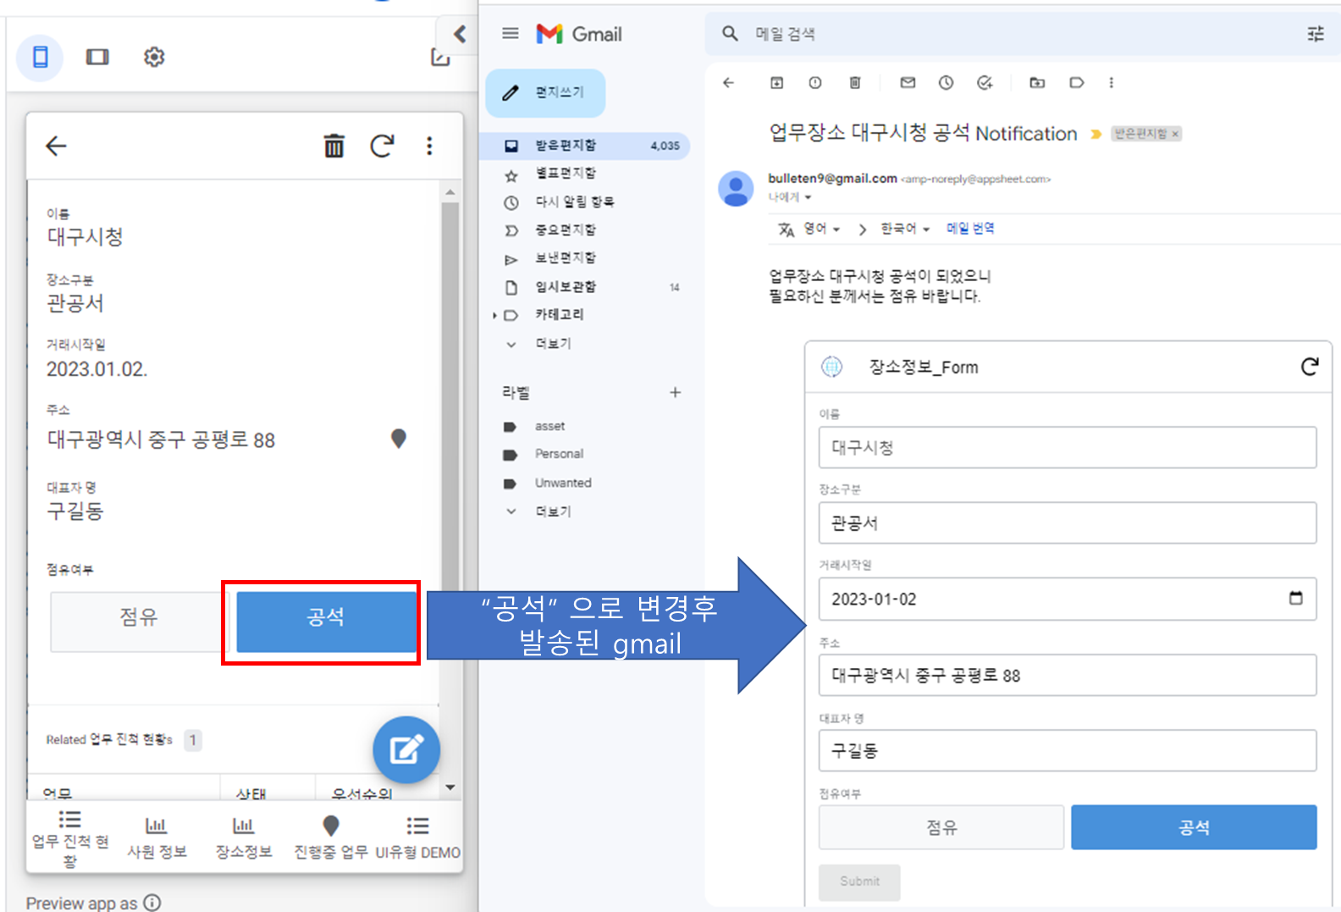This screenshot has width=1341, height=912.
Task: Change target language 한국어 dropdown
Action: [x=905, y=229]
